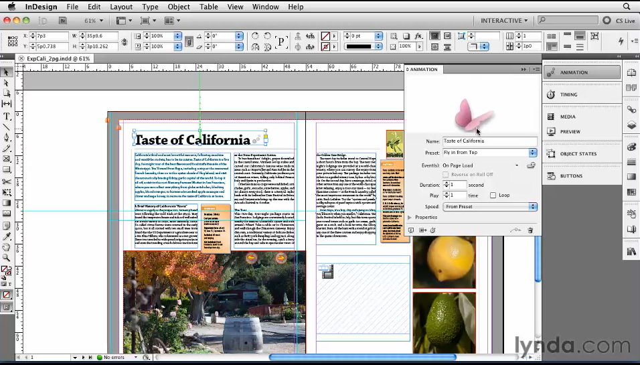Select the Scissors tool
Image resolution: width=640 pixels, height=365 pixels.
7,181
